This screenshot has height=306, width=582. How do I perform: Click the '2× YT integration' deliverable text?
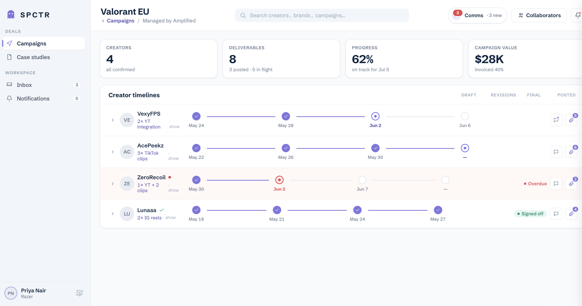click(149, 124)
